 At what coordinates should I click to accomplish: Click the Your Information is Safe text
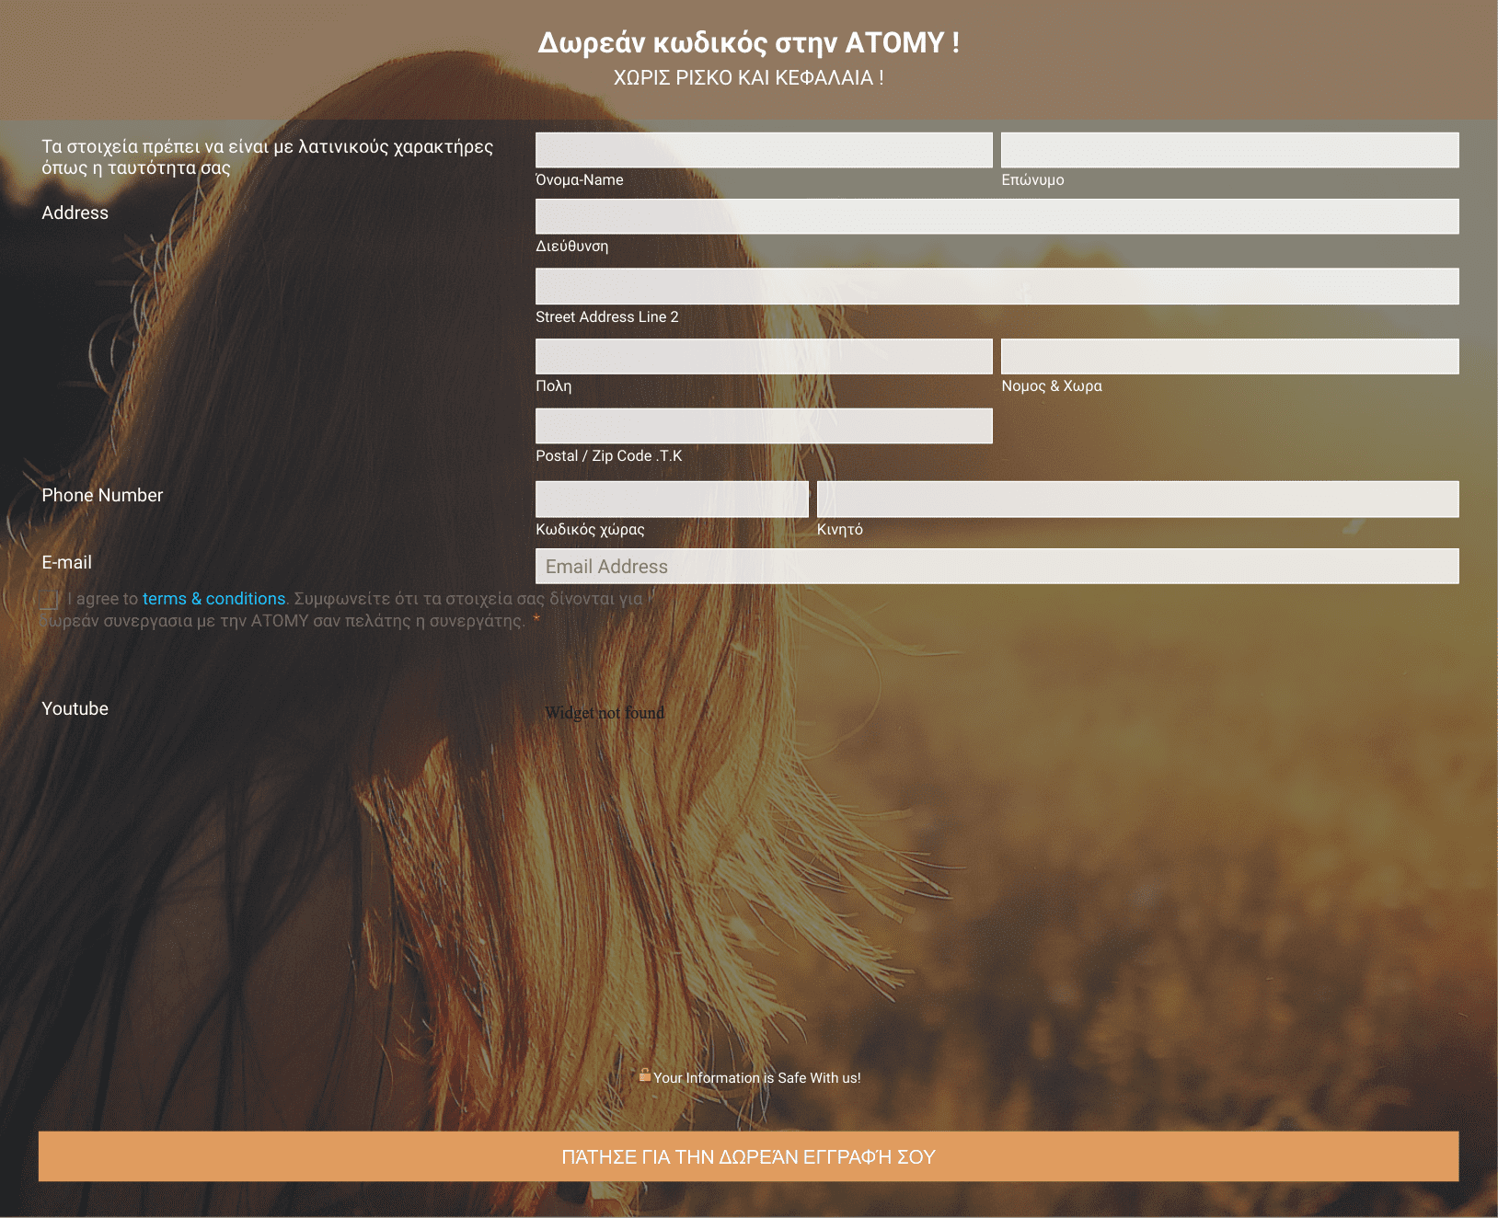(x=757, y=1078)
